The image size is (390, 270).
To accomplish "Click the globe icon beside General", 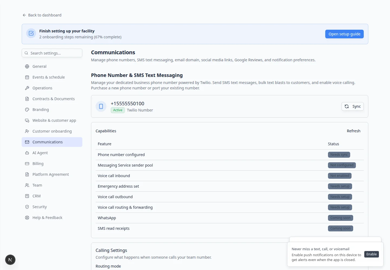I will [x=27, y=66].
